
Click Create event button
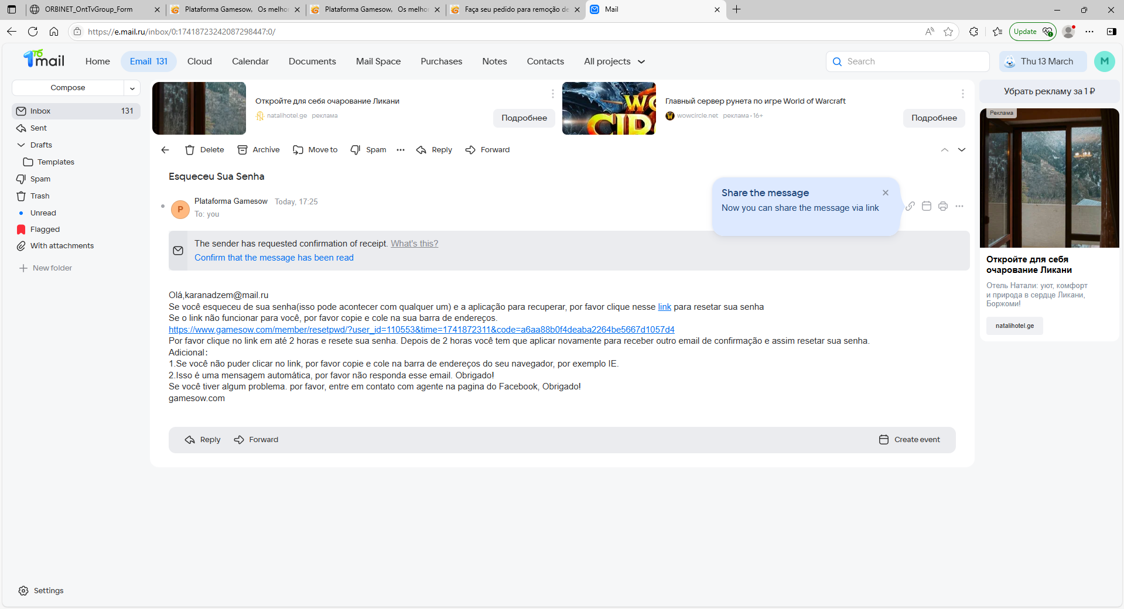click(910, 440)
